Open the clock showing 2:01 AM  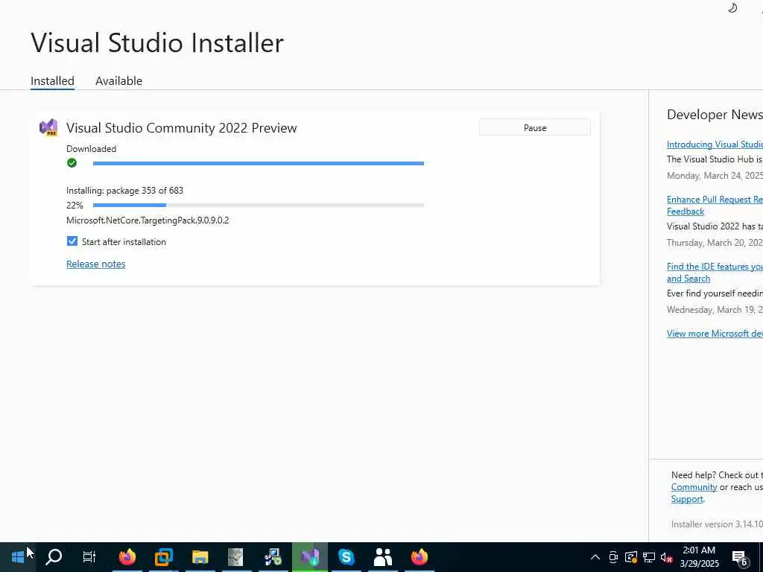coord(699,556)
